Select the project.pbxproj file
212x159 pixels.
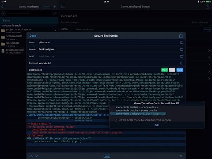(13, 51)
